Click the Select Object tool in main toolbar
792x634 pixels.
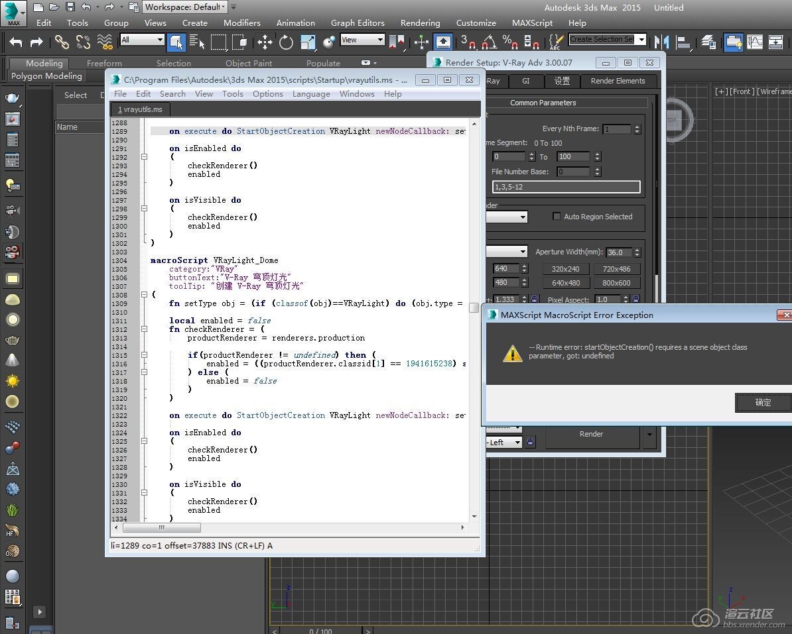[176, 42]
